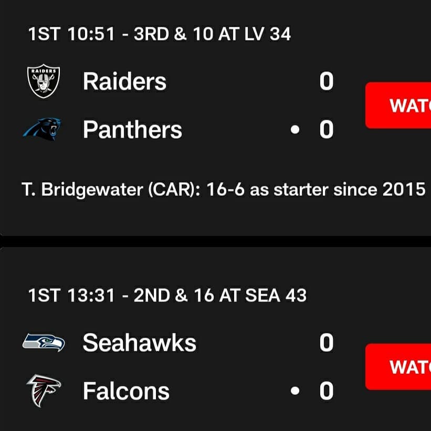Click the divider between the game cards
The width and height of the screenshot is (431, 431).
pyautogui.click(x=215, y=241)
